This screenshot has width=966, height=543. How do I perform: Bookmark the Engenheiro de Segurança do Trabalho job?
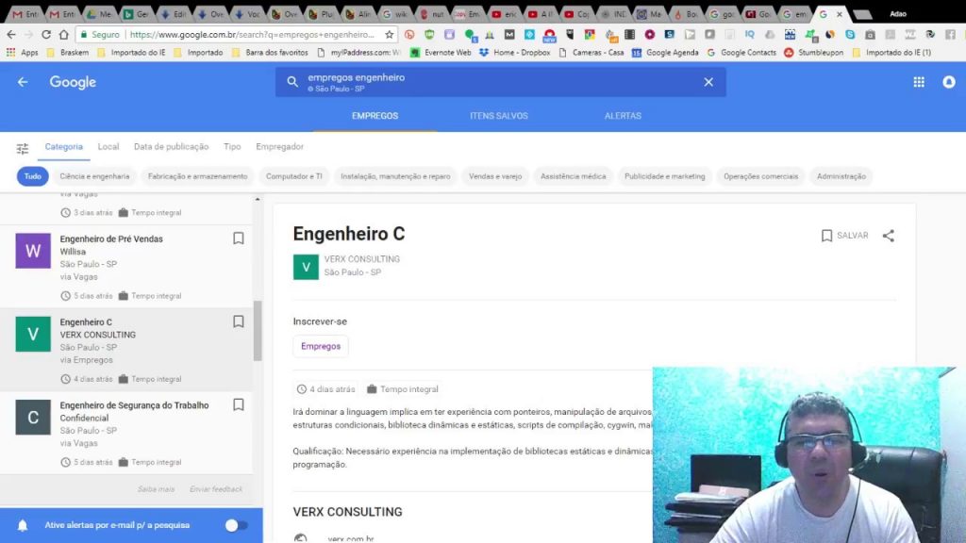(x=239, y=404)
